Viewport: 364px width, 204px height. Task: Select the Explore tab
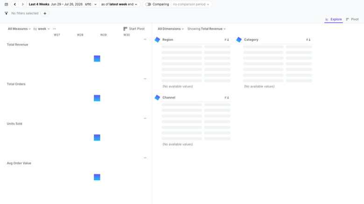(x=334, y=19)
